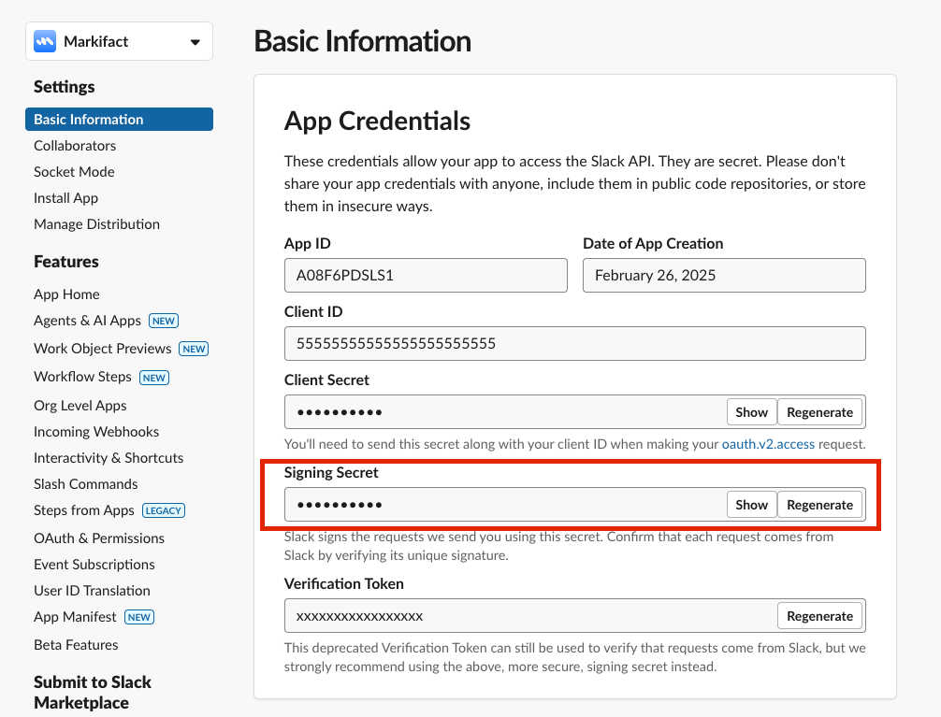Viewport: 941px width, 717px height.
Task: Click the Client ID input field
Action: [575, 344]
